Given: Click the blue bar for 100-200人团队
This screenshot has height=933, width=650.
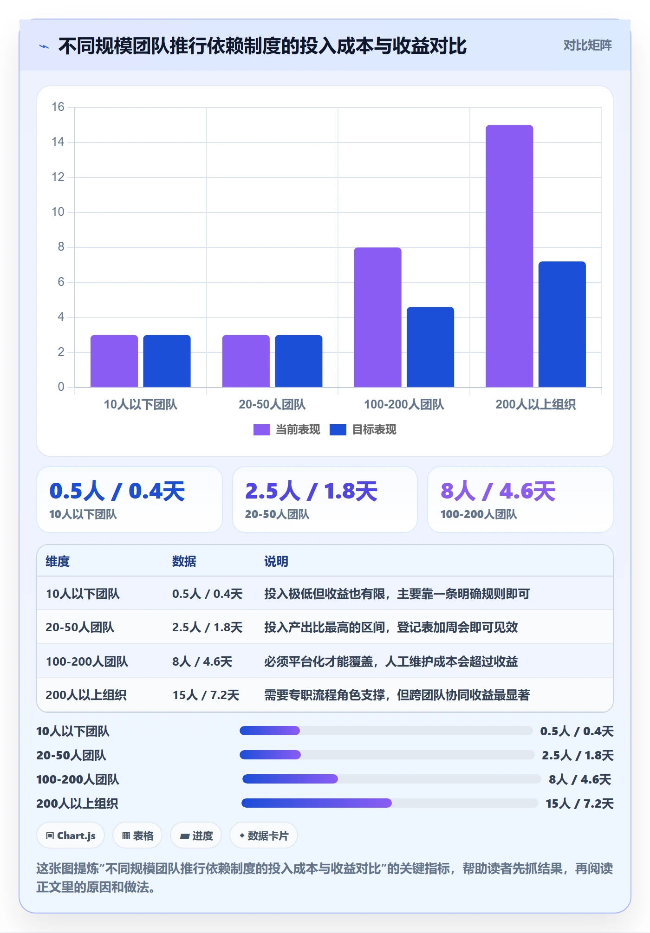Looking at the screenshot, I should (x=430, y=347).
